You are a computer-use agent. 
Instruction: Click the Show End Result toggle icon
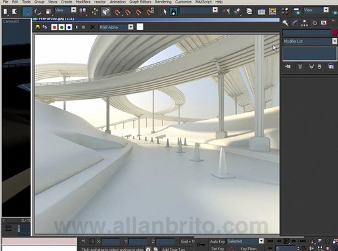pyautogui.click(x=300, y=66)
